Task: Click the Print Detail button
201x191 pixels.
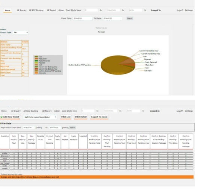Action: pos(81,117)
